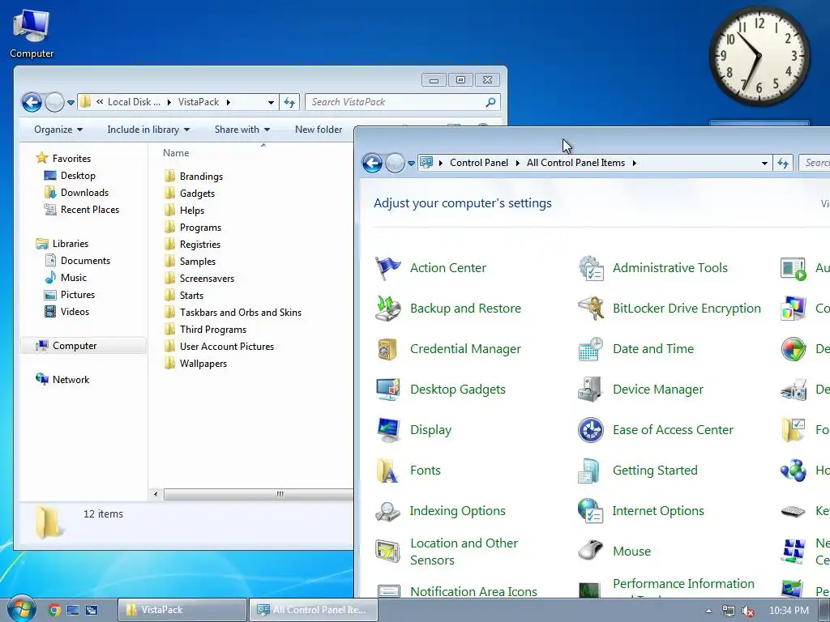Launch Chrome from the taskbar
The width and height of the screenshot is (830, 622).
click(54, 610)
